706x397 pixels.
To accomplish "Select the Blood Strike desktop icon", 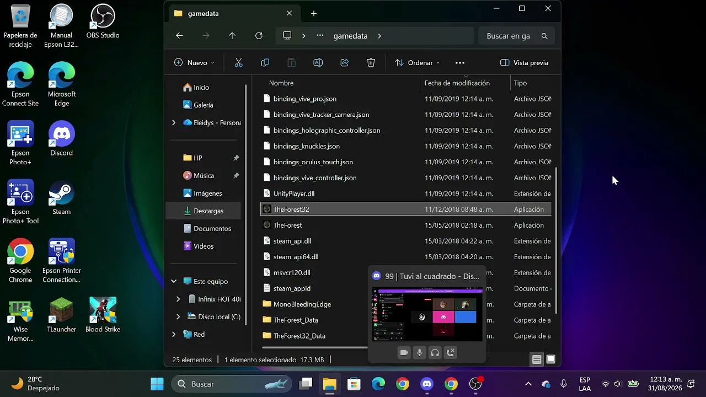I will pyautogui.click(x=103, y=315).
